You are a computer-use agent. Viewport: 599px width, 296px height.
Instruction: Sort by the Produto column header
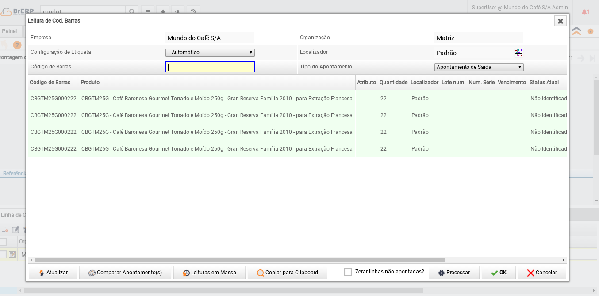coord(217,83)
